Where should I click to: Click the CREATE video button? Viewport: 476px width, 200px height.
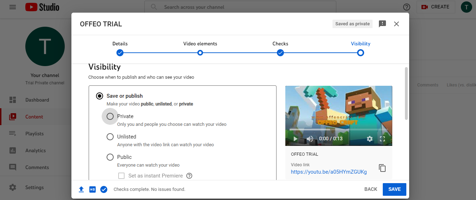pos(436,7)
